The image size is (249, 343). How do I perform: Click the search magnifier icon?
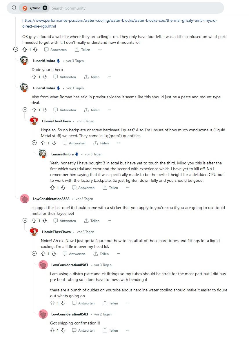pyautogui.click(x=14, y=8)
